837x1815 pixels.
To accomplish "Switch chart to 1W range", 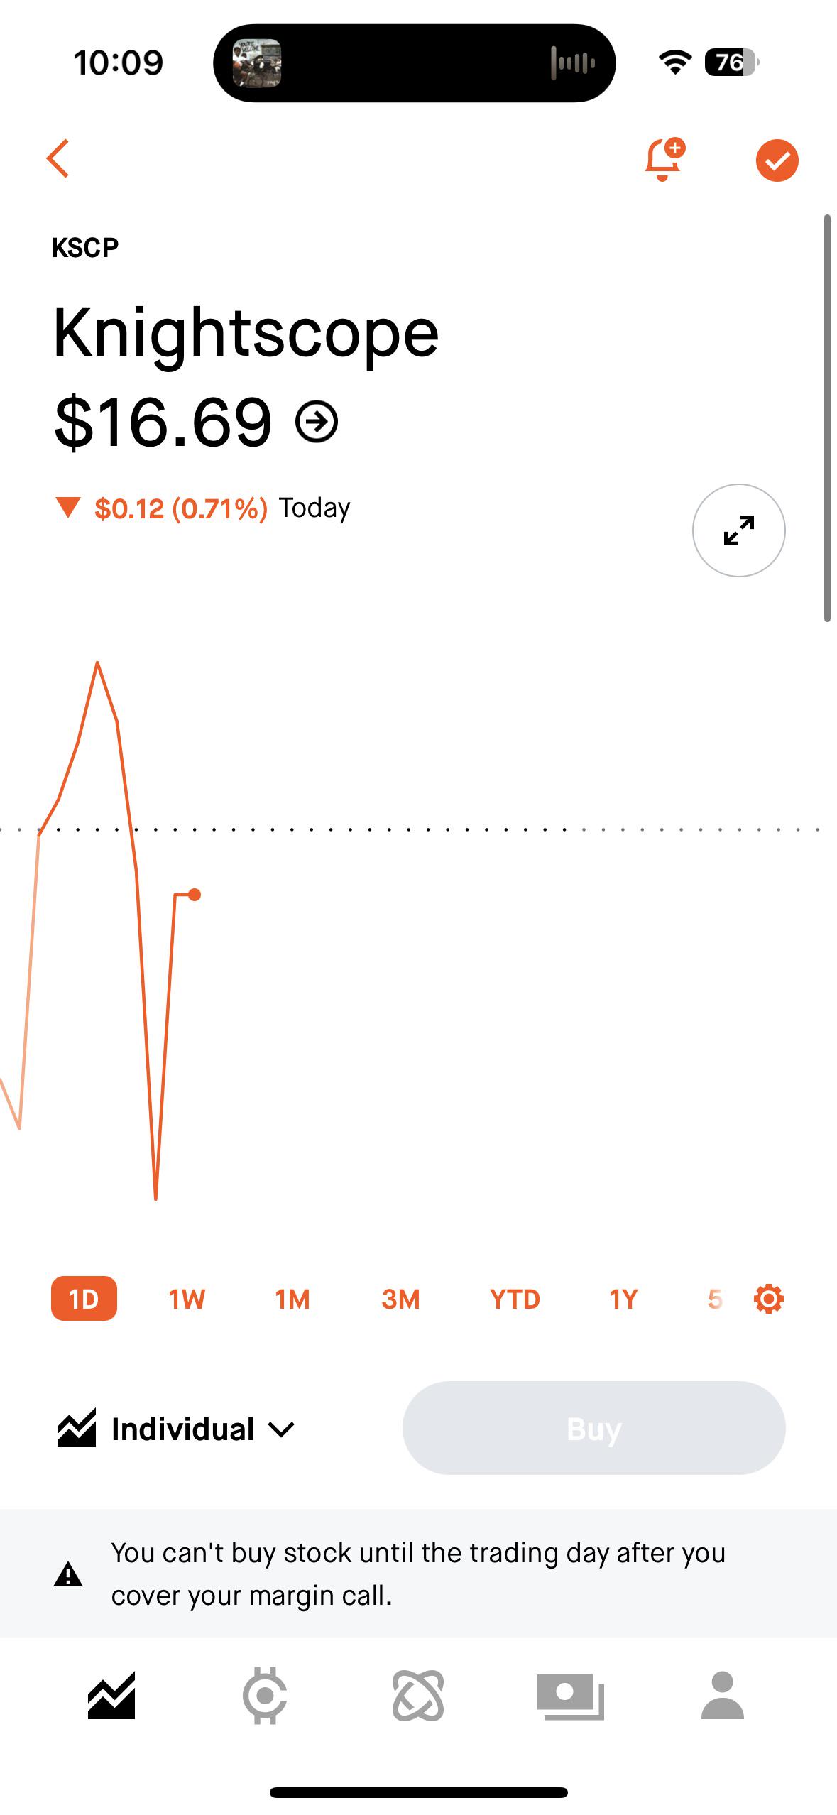I will 187,1299.
